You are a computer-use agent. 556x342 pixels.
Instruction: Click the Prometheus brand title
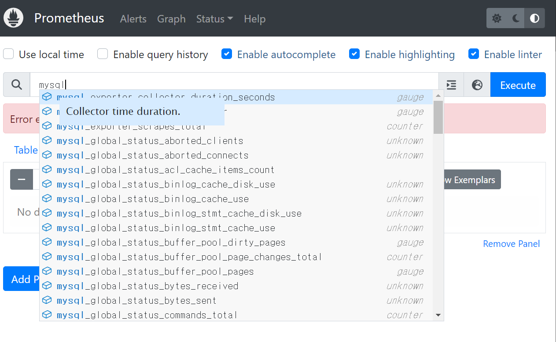point(69,18)
